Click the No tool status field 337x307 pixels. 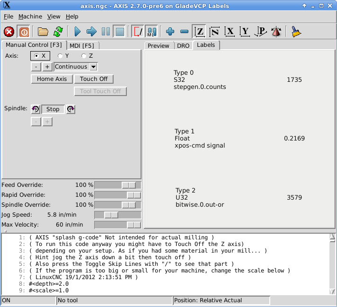click(x=115, y=300)
